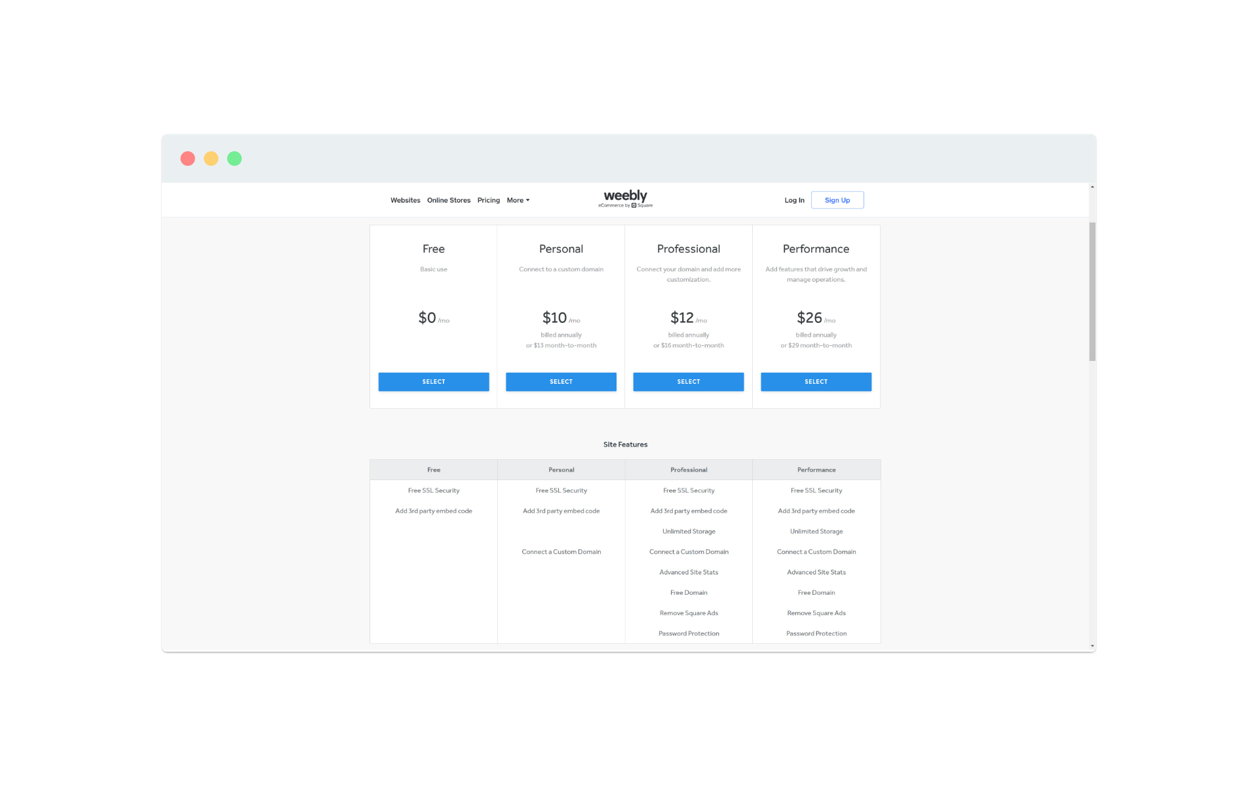
Task: Click the scrollbar up arrow
Action: (x=1092, y=187)
